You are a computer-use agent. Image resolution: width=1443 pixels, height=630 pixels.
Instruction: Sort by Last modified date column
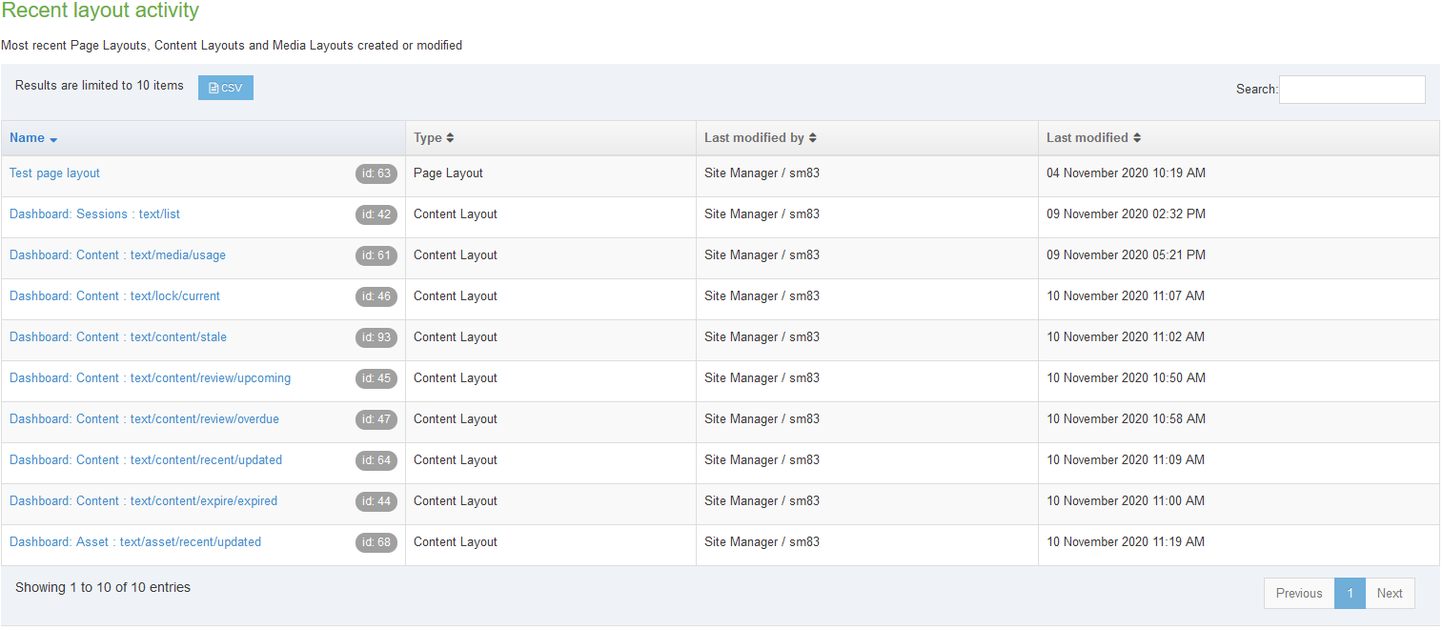point(1137,138)
